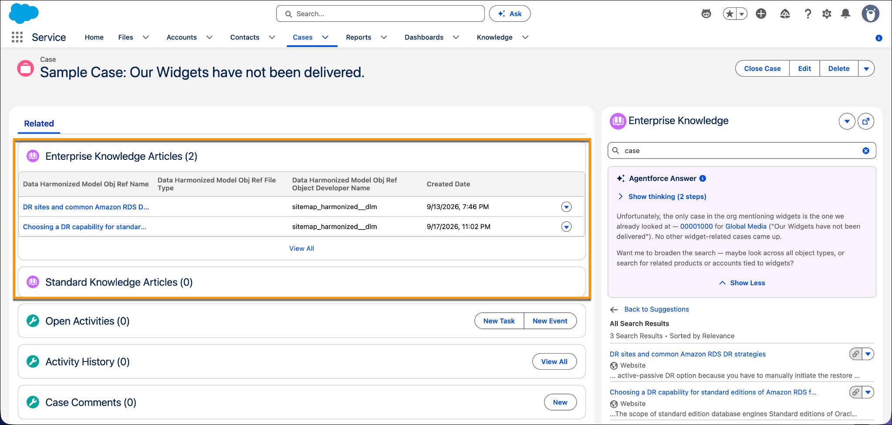Pop out the Enterprise Knowledge panel
Viewport: 892px width, 425px height.
(x=866, y=121)
